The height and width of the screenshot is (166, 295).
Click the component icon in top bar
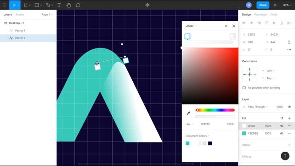147,5
